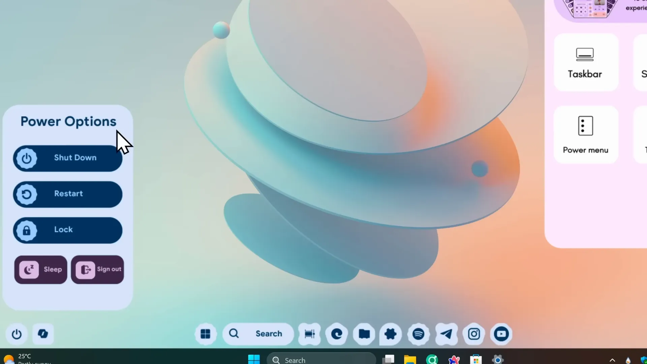Launch Spotify from the custom dock
The image size is (647, 364).
(419, 334)
